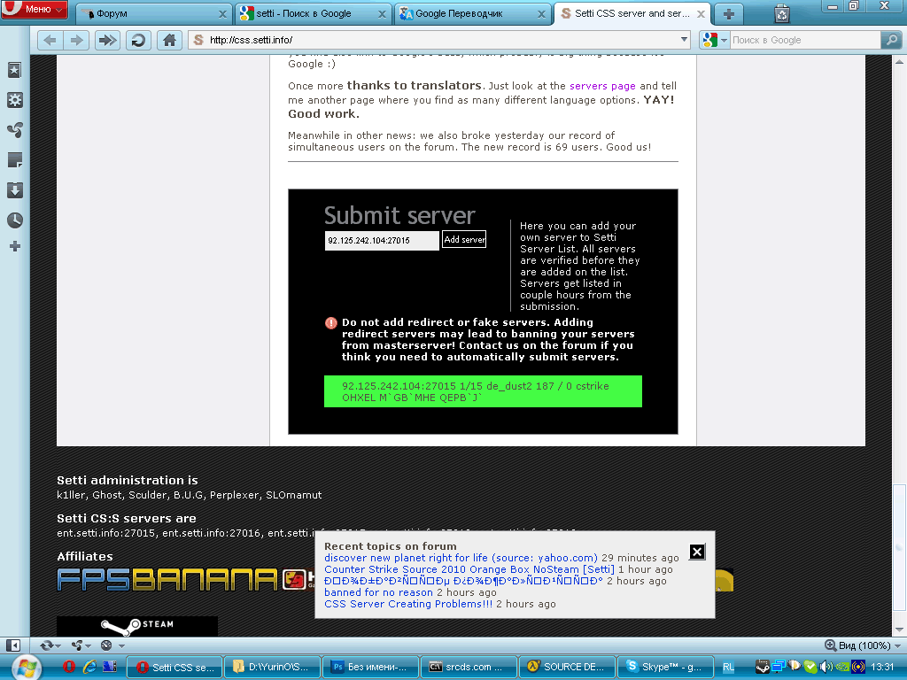Launch Internet Explorer from quick launch
The width and height of the screenshot is (907, 680).
tap(89, 667)
